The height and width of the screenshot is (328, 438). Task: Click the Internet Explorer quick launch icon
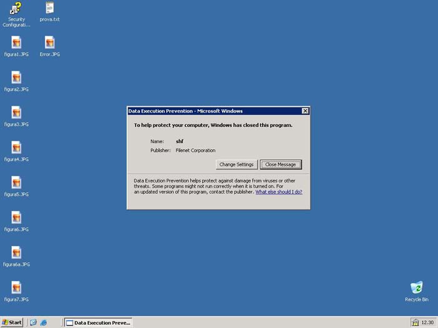pyautogui.click(x=44, y=323)
